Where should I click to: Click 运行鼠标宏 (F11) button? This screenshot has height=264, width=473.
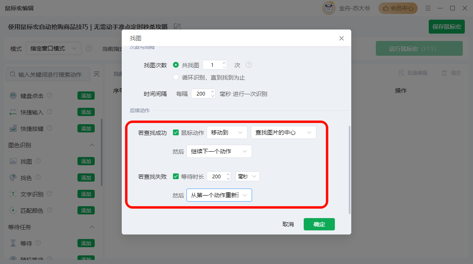click(x=419, y=48)
